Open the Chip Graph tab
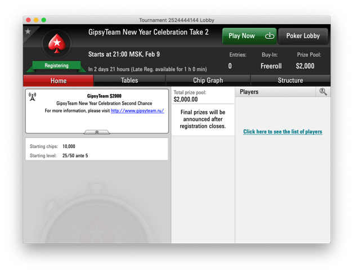Viewport: 353px width, 273px height. 208,80
